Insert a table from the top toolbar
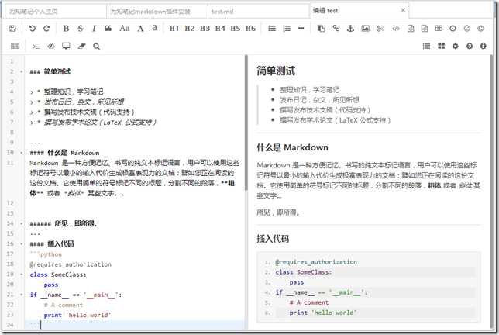The height and width of the screenshot is (335, 499). 439,29
